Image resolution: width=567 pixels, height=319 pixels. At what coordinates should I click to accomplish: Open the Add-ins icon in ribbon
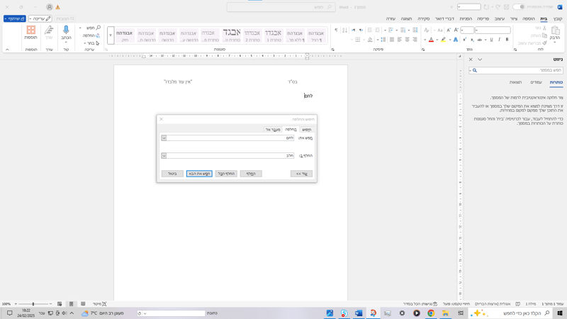[31, 31]
